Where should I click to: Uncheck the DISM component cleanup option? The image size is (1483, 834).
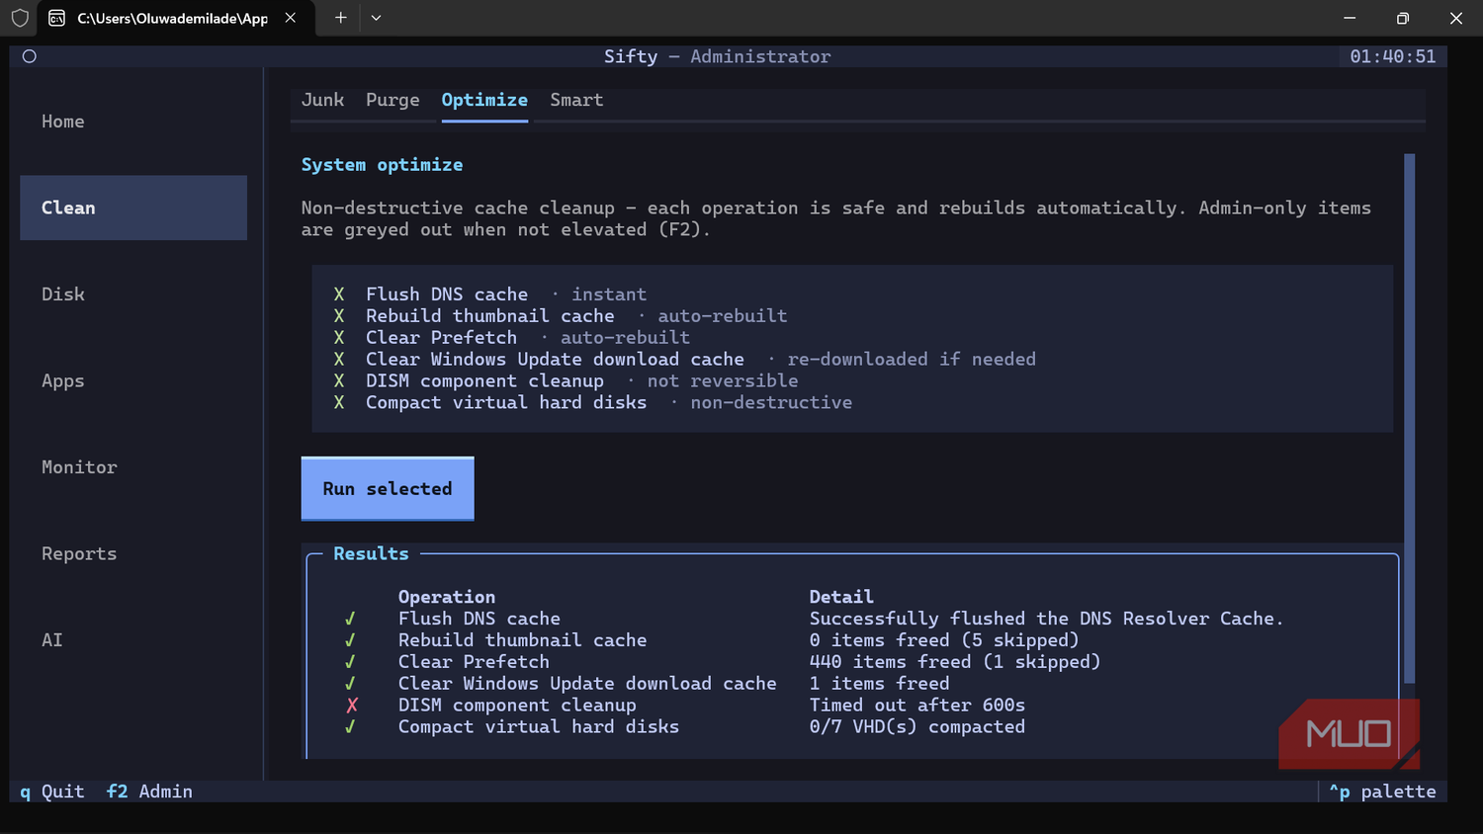point(339,381)
